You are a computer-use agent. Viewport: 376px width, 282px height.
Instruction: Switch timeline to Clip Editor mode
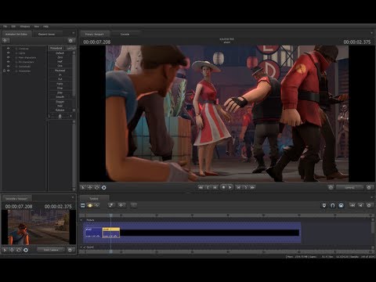coord(83,205)
